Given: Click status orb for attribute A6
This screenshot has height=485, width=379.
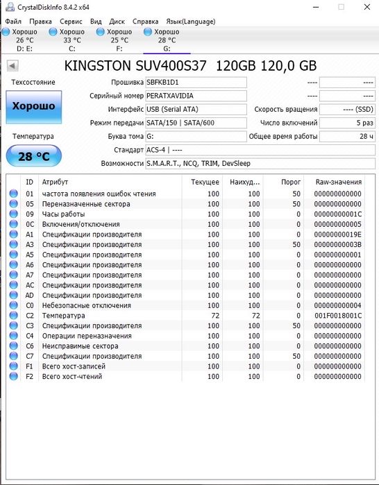Looking at the screenshot, I should (x=14, y=265).
